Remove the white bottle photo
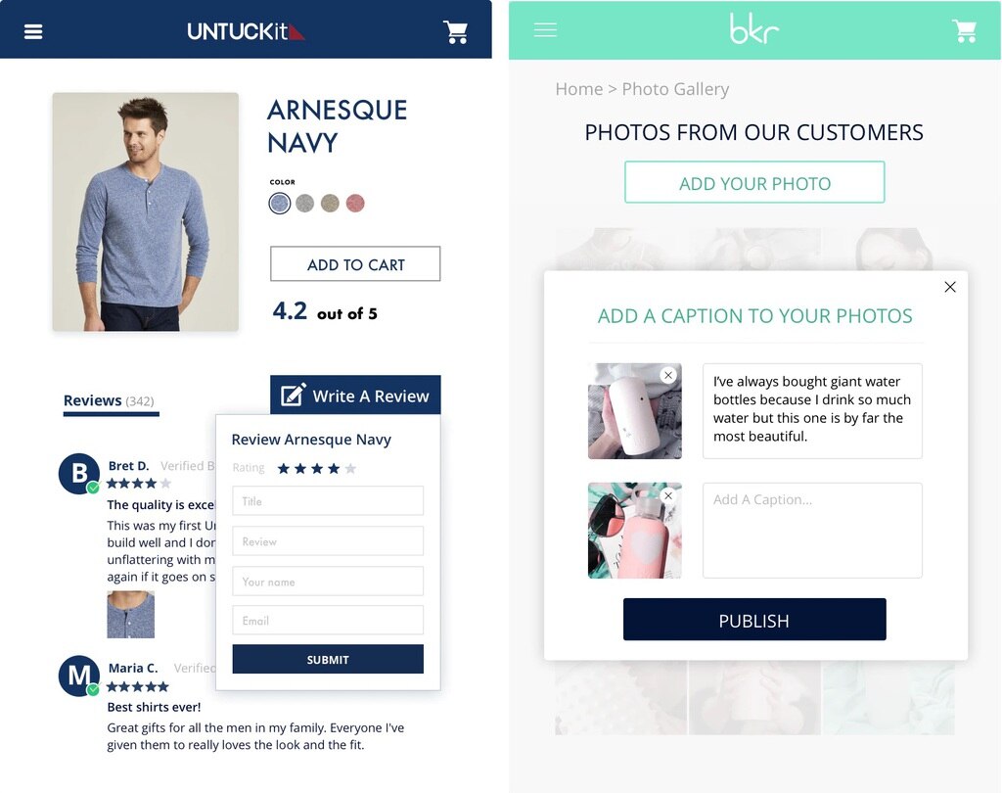Image resolution: width=1002 pixels, height=793 pixels. coord(668,375)
